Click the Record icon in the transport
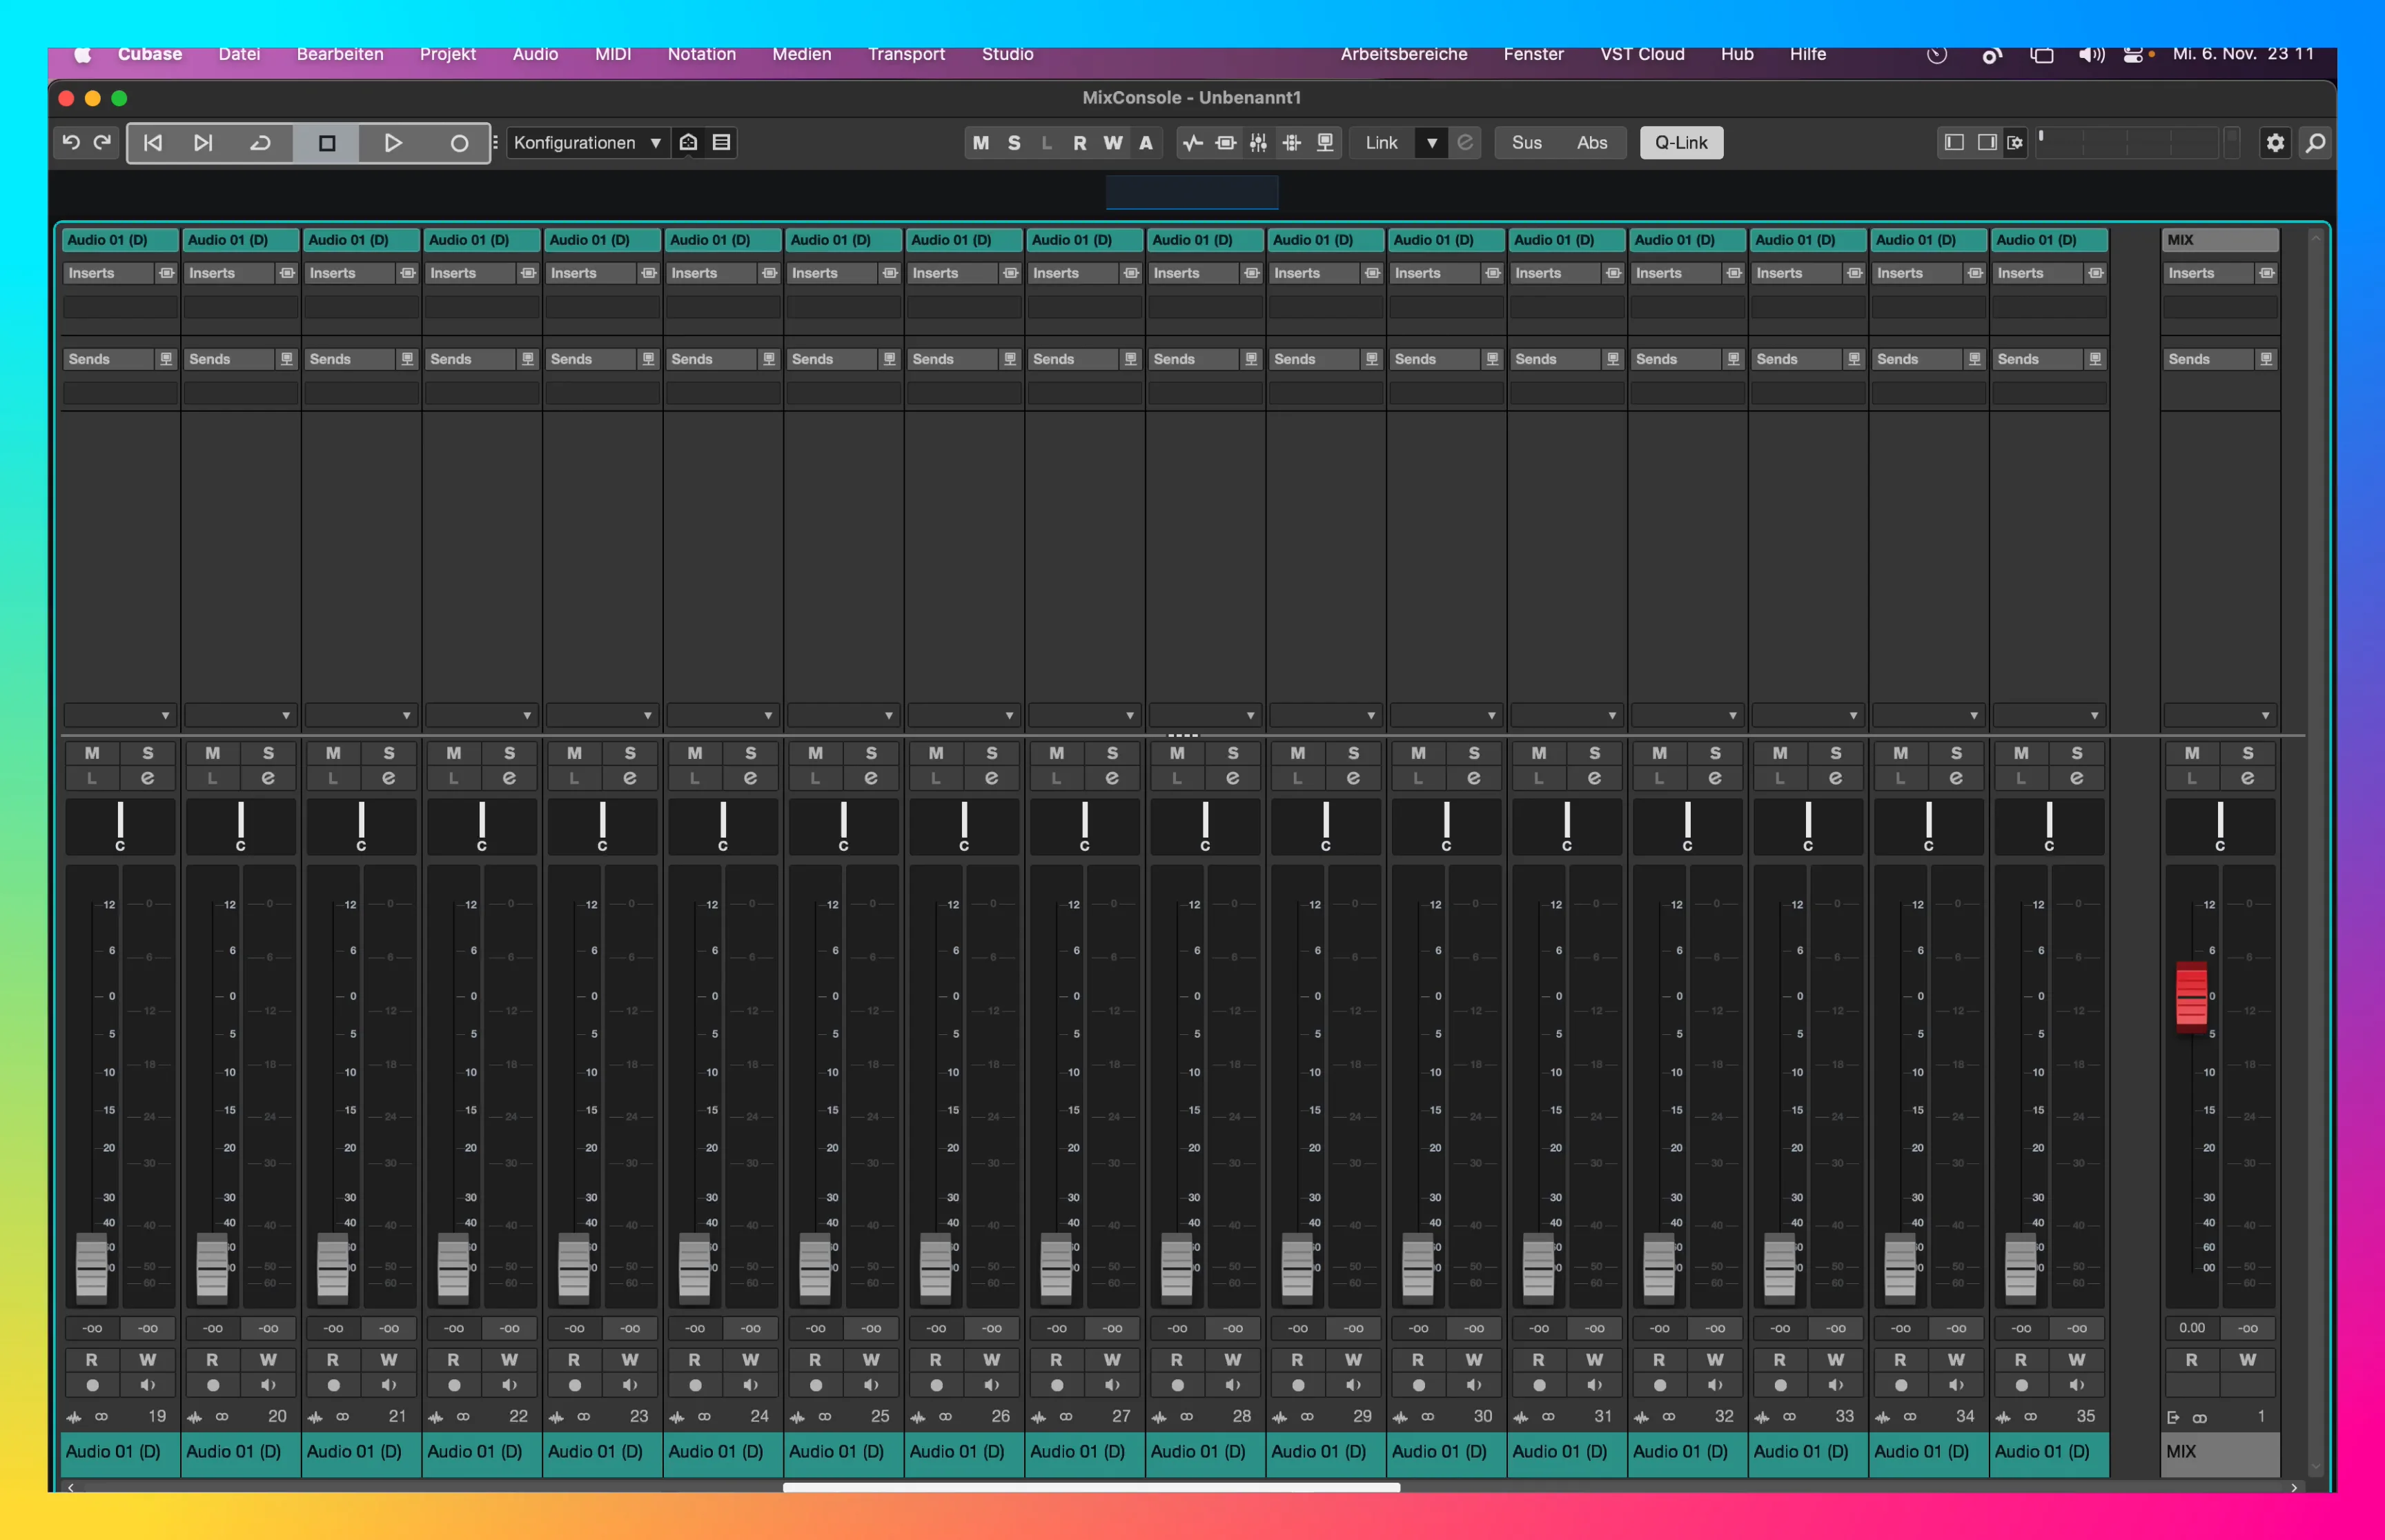The width and height of the screenshot is (2385, 1540). 459,142
